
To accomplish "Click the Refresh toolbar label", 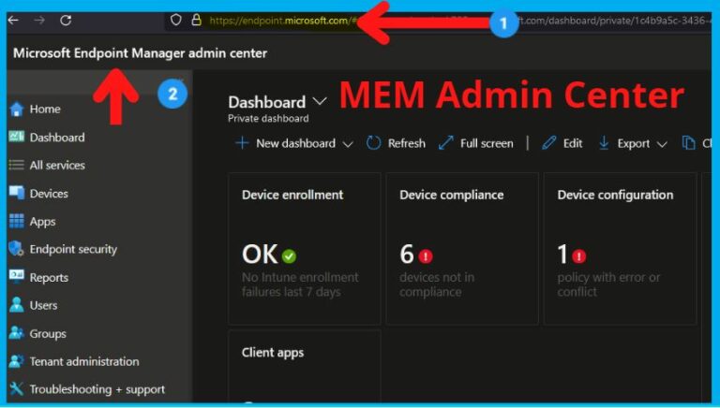I will pyautogui.click(x=406, y=143).
